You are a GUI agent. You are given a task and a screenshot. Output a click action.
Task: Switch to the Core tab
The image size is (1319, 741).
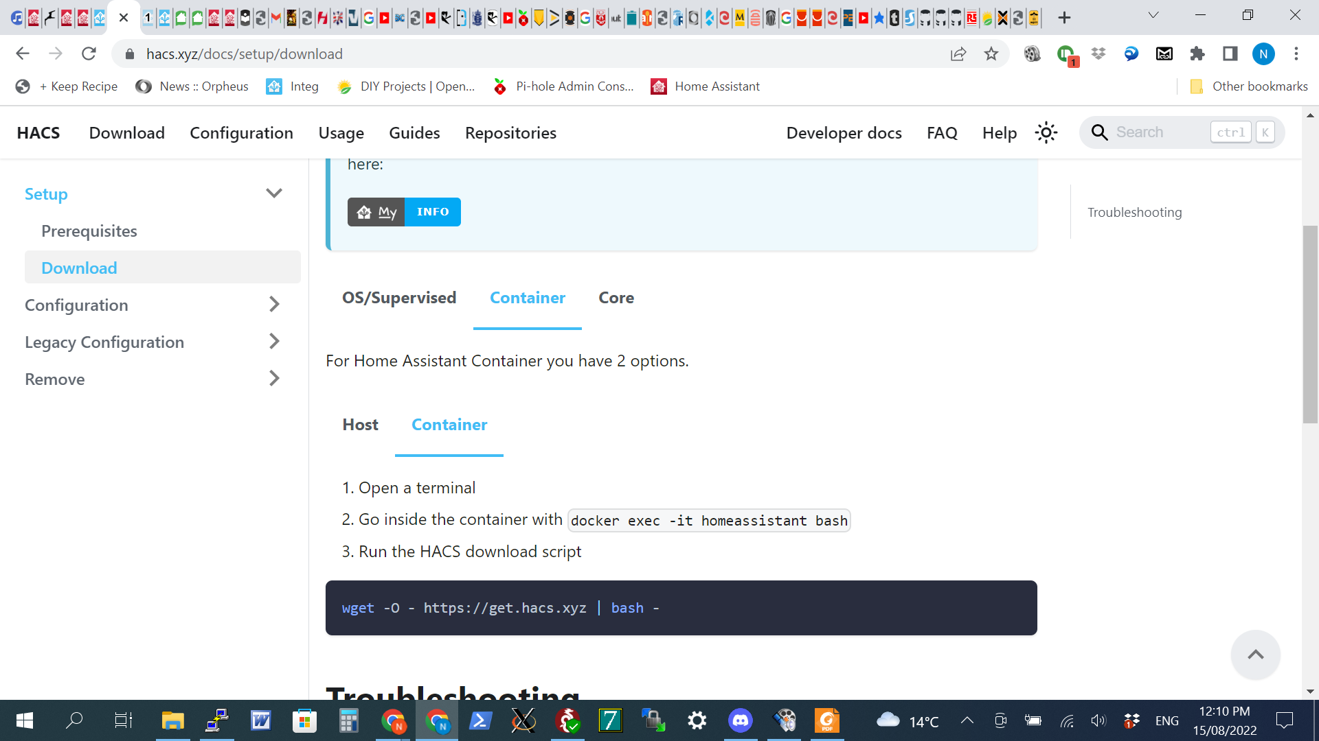(616, 298)
